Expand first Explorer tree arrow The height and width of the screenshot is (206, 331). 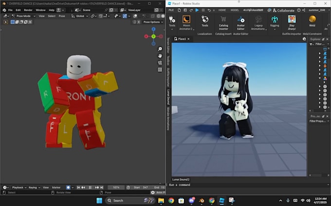click(x=320, y=53)
